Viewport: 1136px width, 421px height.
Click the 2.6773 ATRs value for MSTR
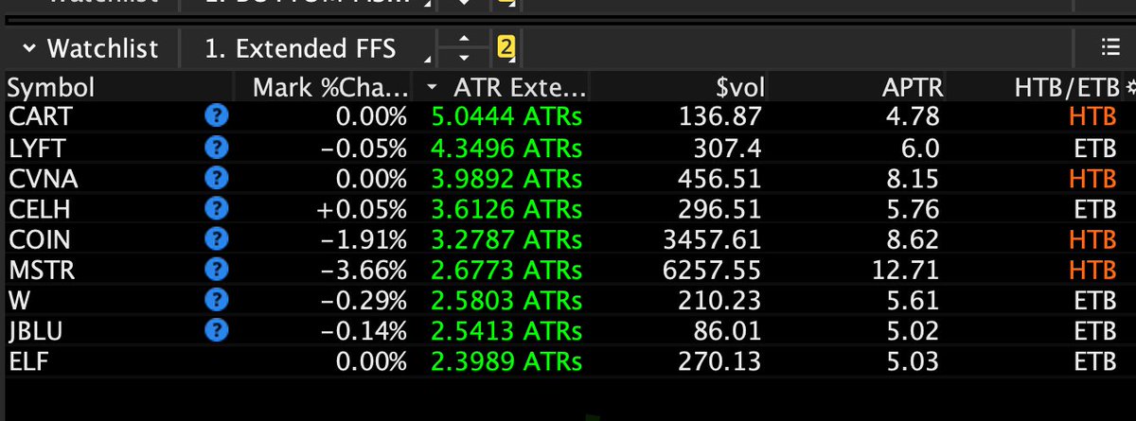click(x=506, y=270)
